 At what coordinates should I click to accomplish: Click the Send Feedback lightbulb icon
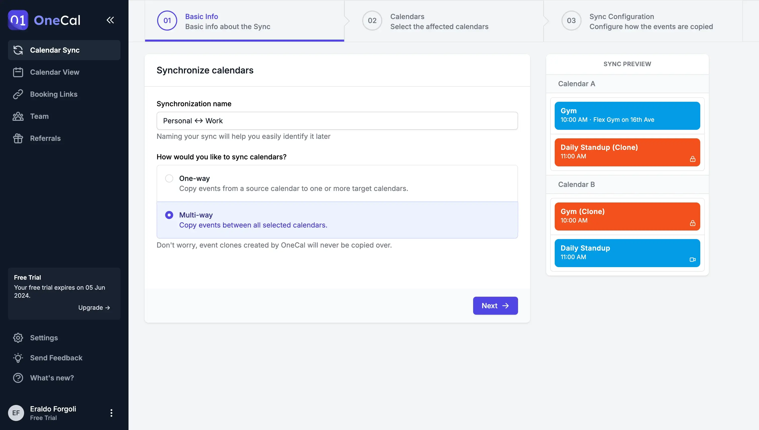click(18, 358)
